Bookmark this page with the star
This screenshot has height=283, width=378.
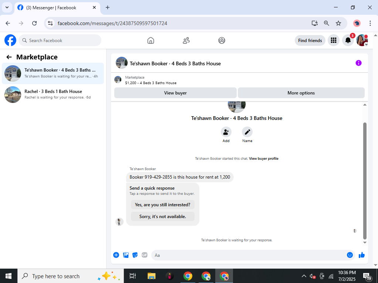point(338,23)
